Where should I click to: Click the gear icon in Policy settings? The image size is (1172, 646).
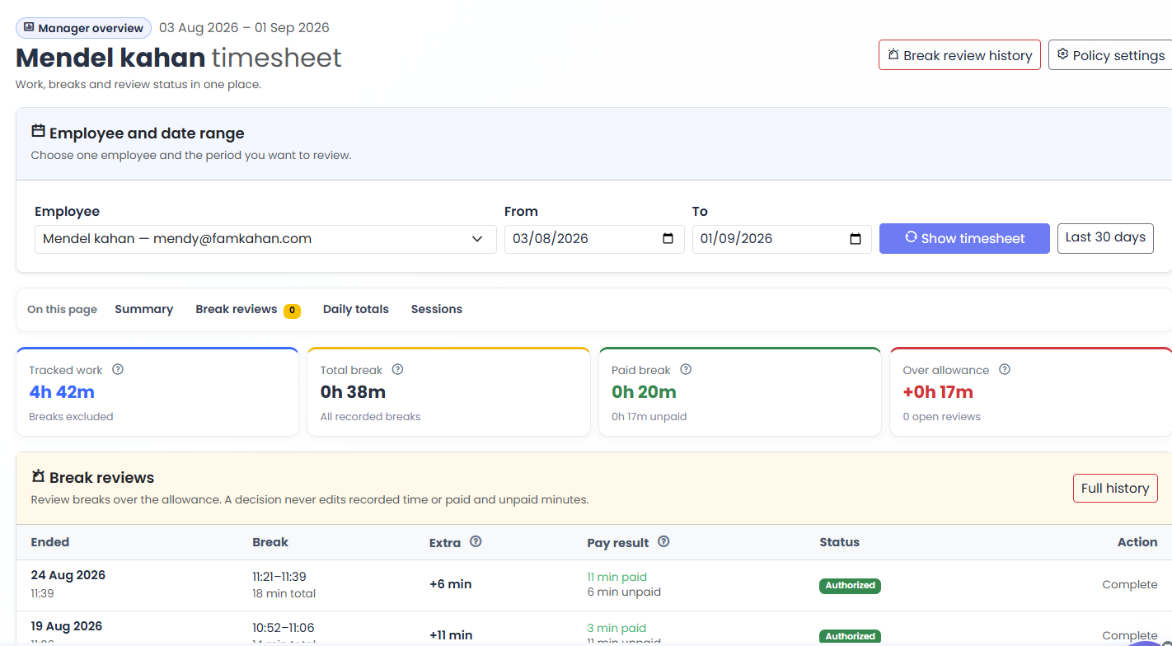point(1062,54)
